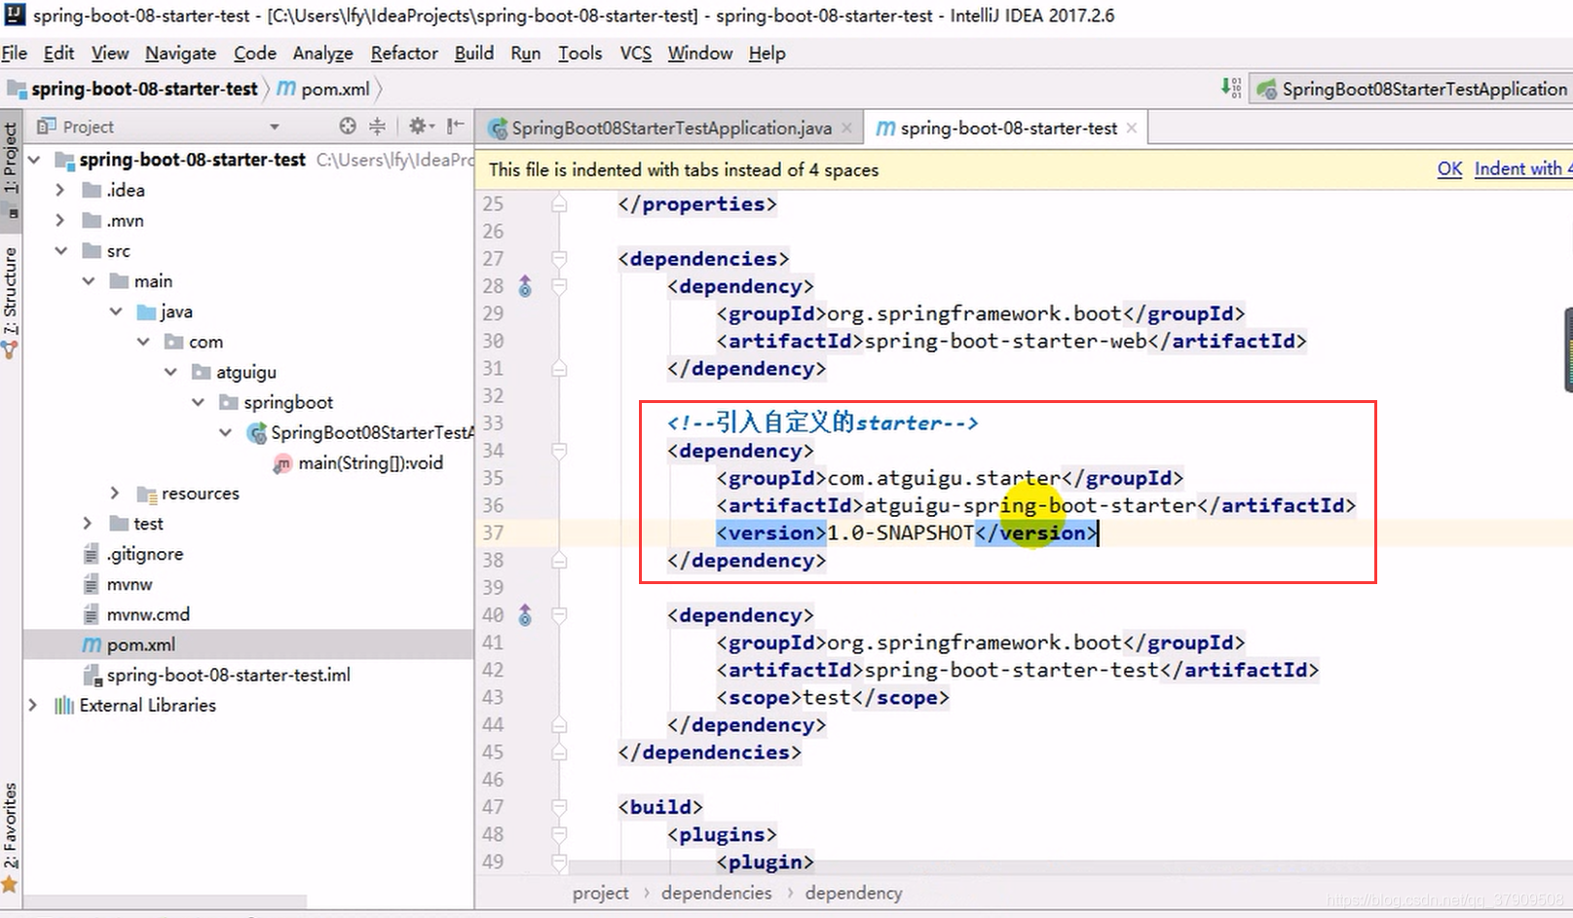Click the SpringBoot08StarterTestApplication class icon in tree
This screenshot has height=918, width=1573.
(257, 432)
